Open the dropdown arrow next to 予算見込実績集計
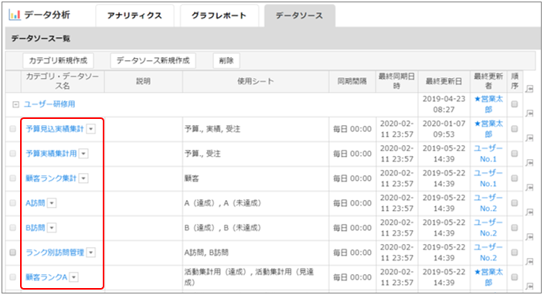 pyautogui.click(x=91, y=129)
